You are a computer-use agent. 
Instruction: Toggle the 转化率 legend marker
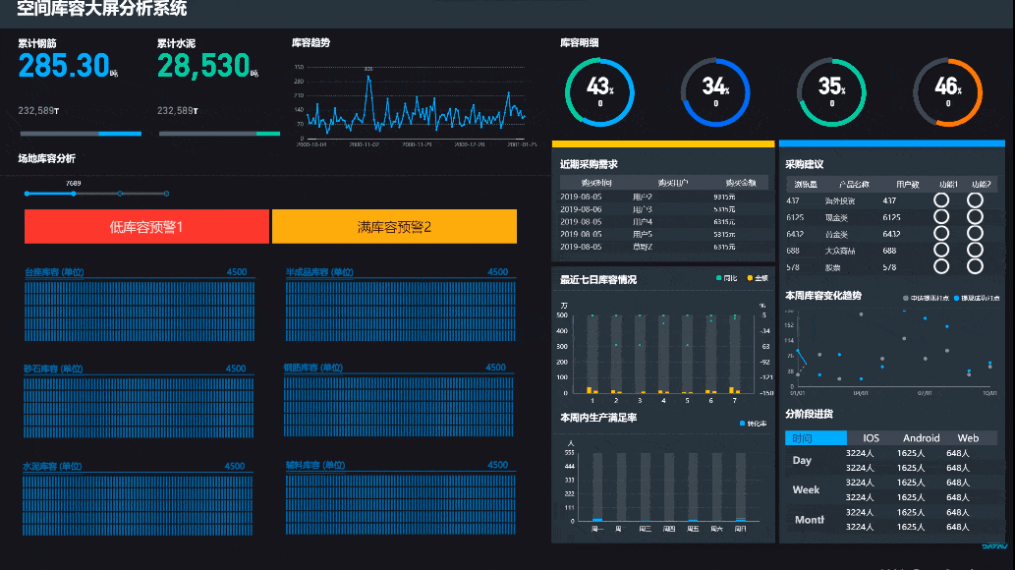[x=741, y=424]
